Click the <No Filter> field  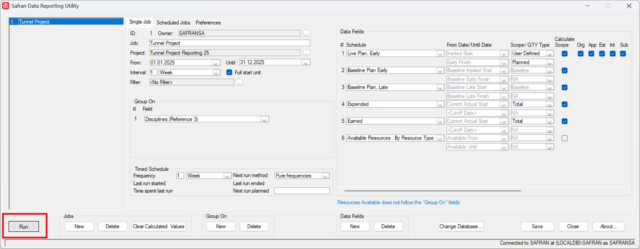191,82
